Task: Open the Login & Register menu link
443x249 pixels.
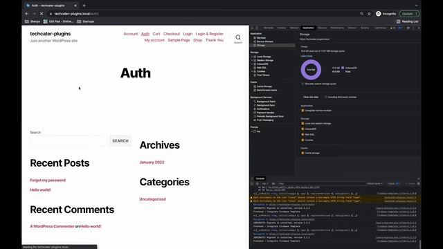Action: pyautogui.click(x=209, y=34)
